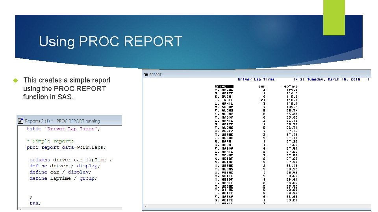Screen dimensions: 378x212
Task: Select the P. DI RE row
Action: click(x=256, y=190)
